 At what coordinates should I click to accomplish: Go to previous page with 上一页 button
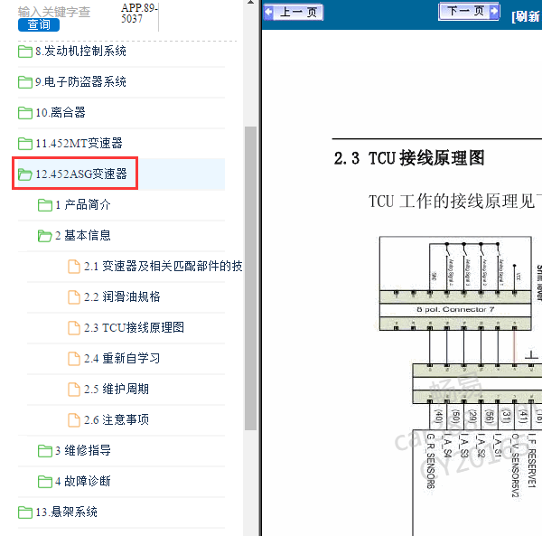coord(294,13)
